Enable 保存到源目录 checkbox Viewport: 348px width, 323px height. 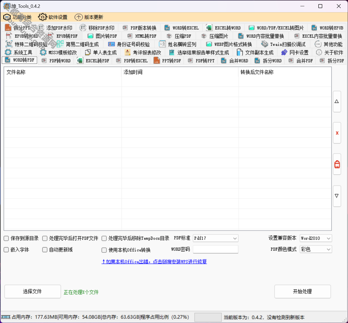coord(6,238)
